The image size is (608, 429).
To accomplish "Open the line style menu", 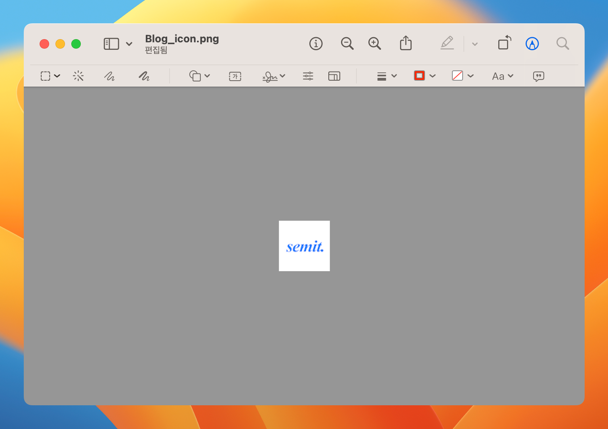I will 382,76.
